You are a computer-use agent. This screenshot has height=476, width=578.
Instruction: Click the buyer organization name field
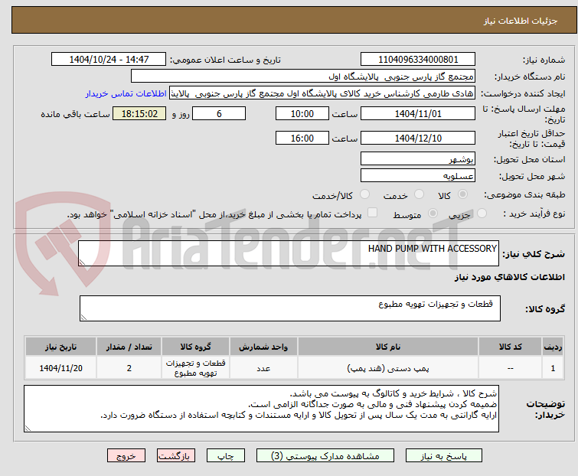point(303,77)
